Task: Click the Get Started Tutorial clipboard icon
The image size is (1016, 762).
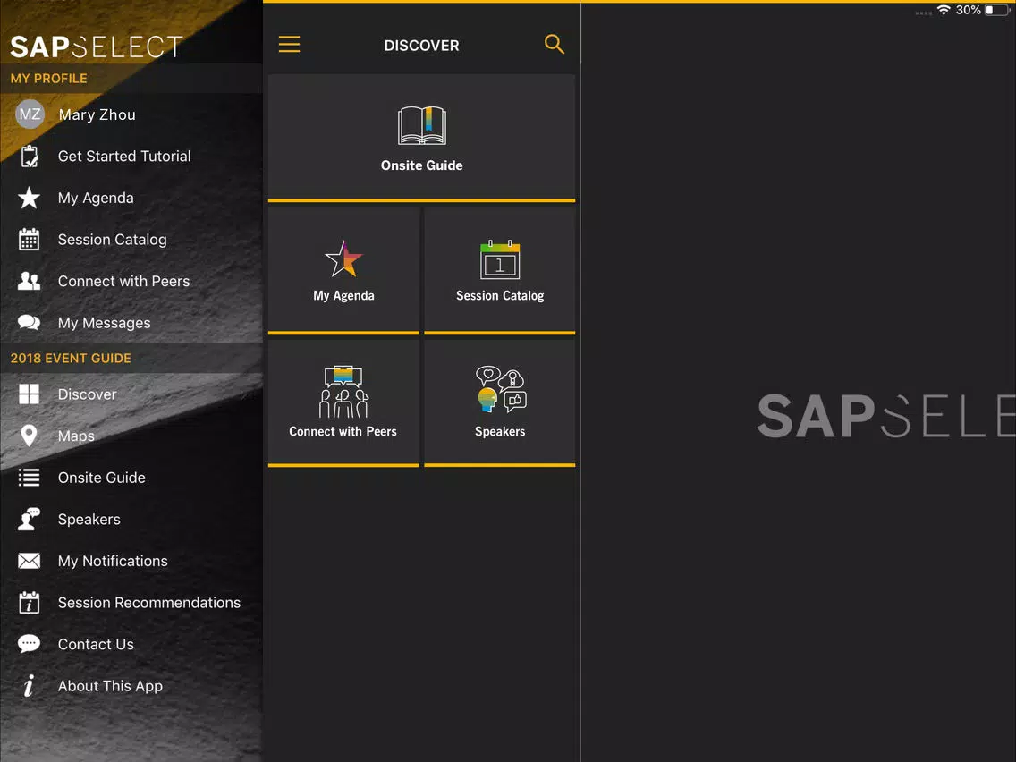Action: click(30, 157)
